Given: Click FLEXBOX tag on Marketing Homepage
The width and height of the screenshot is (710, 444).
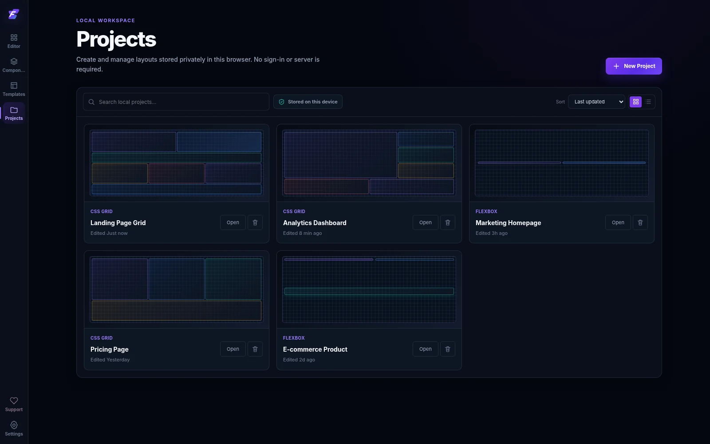Looking at the screenshot, I should click(486, 211).
